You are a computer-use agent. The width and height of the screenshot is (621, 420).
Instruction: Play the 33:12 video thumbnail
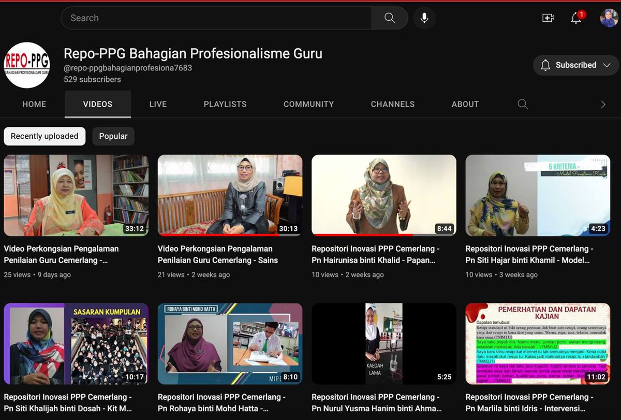tap(76, 195)
